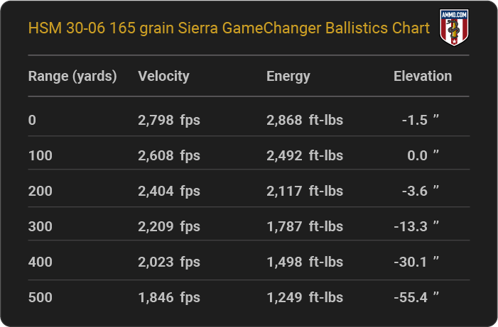The width and height of the screenshot is (498, 327).
Task: Click the 2,608 fps velocity value
Action: coord(169,156)
